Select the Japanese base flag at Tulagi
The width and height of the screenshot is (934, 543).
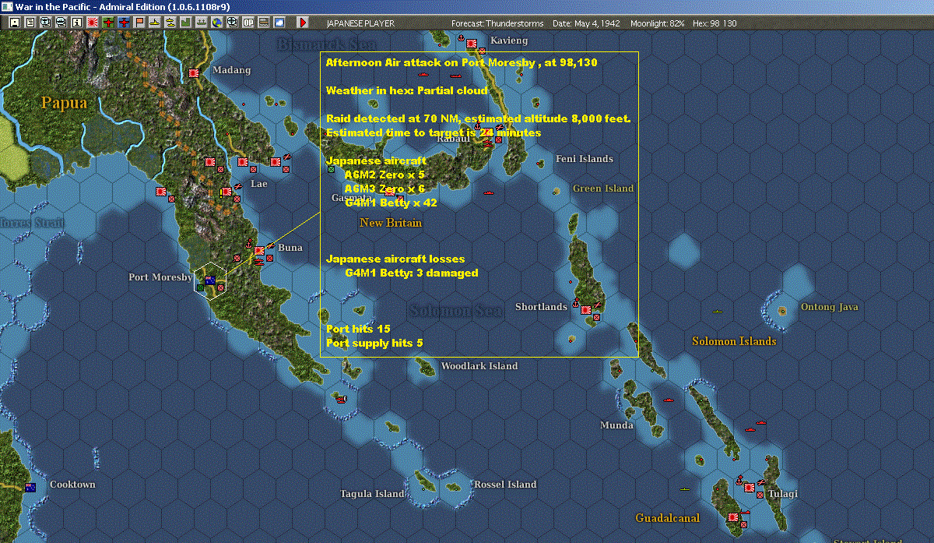(x=750, y=488)
